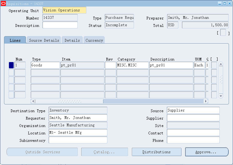Click the header Description field
This screenshot has width=233, height=165.
click(x=60, y=25)
